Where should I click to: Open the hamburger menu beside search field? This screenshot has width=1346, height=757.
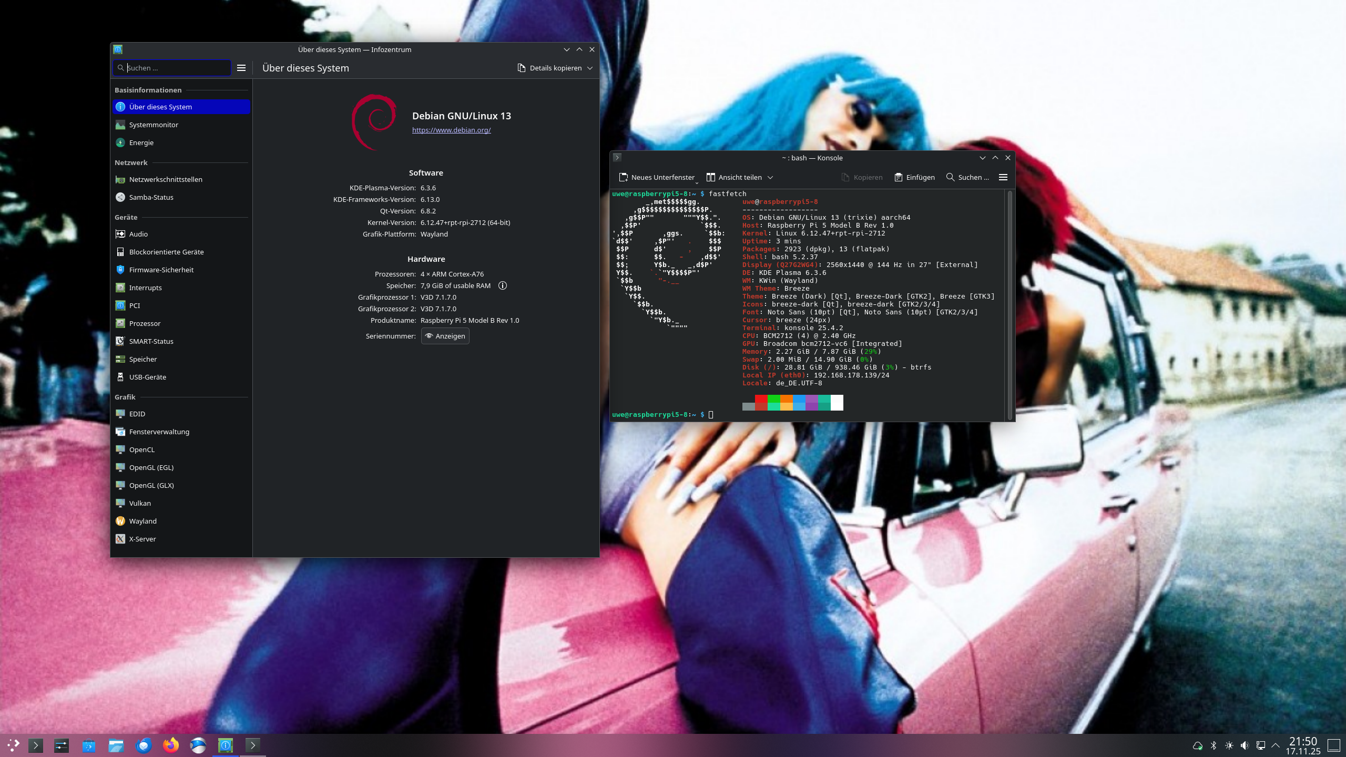click(x=241, y=68)
